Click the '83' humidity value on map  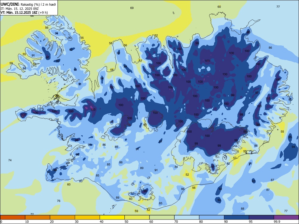click(81, 181)
